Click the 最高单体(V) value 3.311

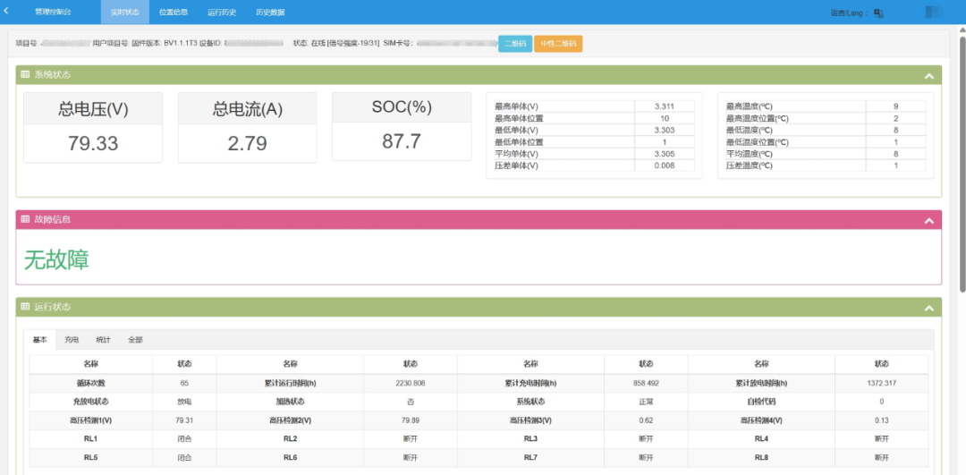click(664, 106)
